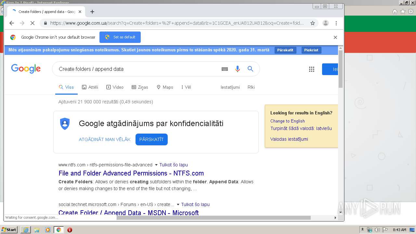Click the red stop-sign taskbar icon
The width and height of the screenshot is (416, 234).
click(x=70, y=230)
